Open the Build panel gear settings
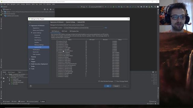 [x=153, y=72]
